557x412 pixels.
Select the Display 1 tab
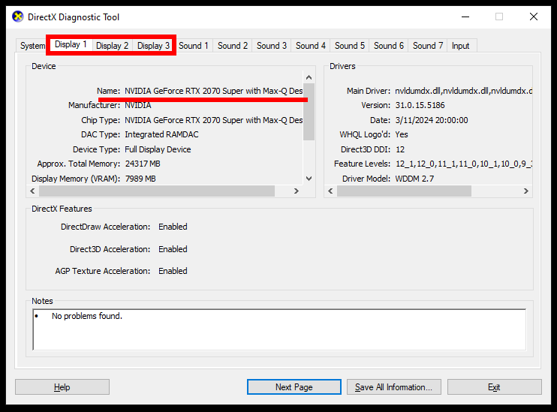71,44
